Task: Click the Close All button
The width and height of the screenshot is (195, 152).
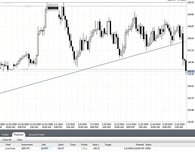Action: (7, 140)
